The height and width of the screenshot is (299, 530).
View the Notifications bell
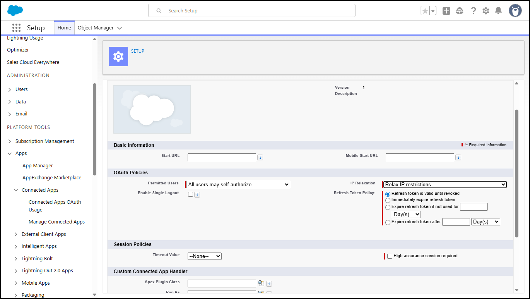point(498,11)
